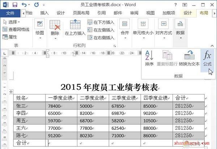
Task: Click 在左侧插入 Insert Left
Action: coord(101,30)
